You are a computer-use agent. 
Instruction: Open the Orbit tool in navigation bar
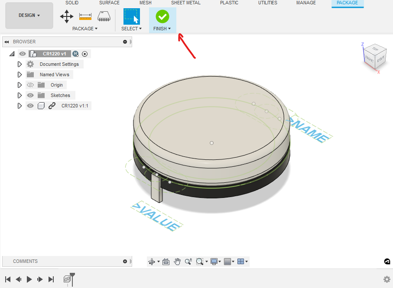pos(152,262)
